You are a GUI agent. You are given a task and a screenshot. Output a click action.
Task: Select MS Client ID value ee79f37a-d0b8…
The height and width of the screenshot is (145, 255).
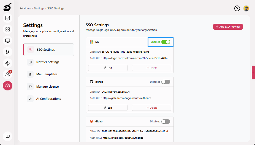[125, 52]
